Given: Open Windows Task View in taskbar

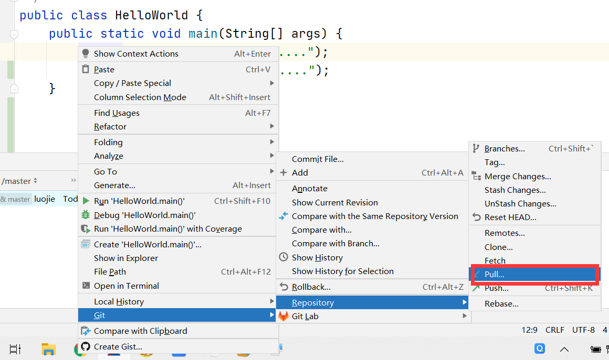Looking at the screenshot, I should coord(15,349).
